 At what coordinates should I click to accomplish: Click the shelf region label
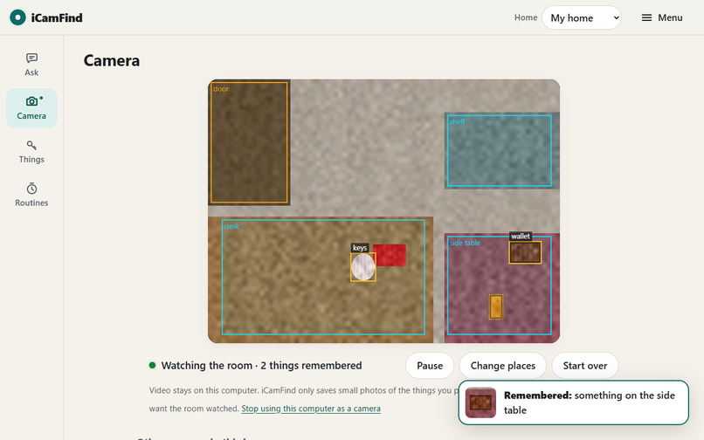point(457,121)
